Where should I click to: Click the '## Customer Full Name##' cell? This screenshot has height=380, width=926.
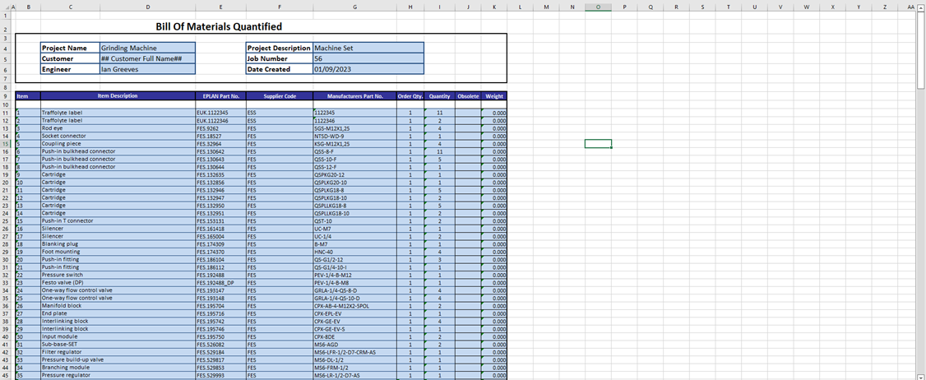point(146,58)
